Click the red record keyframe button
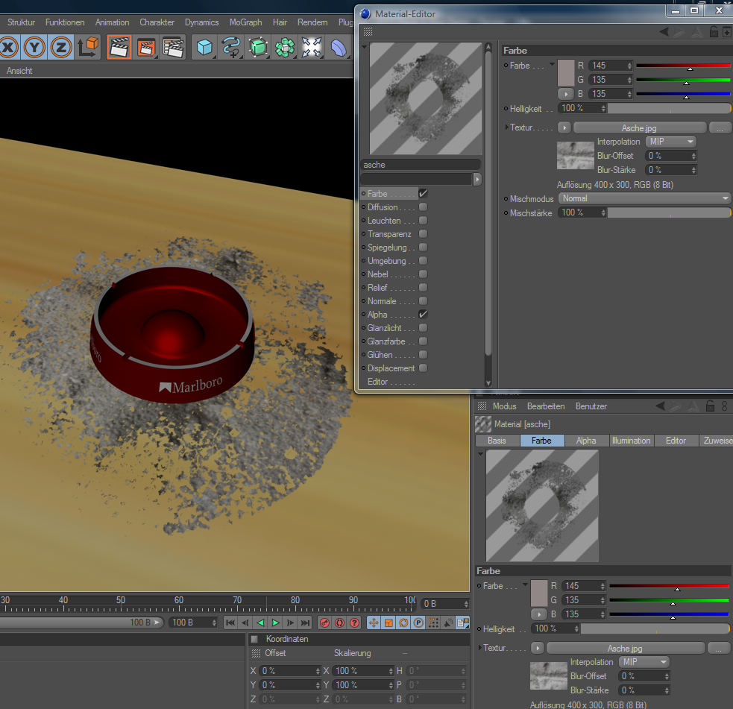 coord(325,623)
